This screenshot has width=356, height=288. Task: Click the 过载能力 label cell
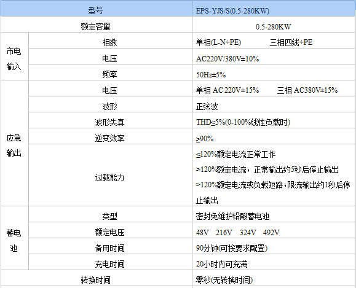pos(110,175)
